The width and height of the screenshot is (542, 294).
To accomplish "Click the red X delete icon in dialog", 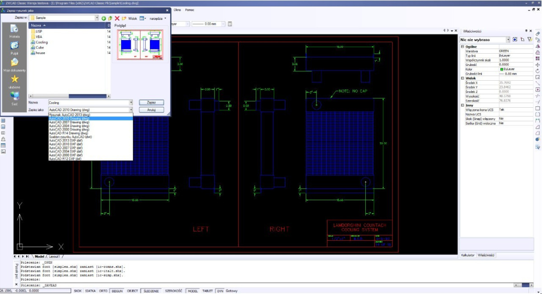I will pyautogui.click(x=117, y=18).
